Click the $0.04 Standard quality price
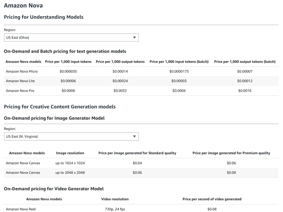283x212 pixels. 137,163
